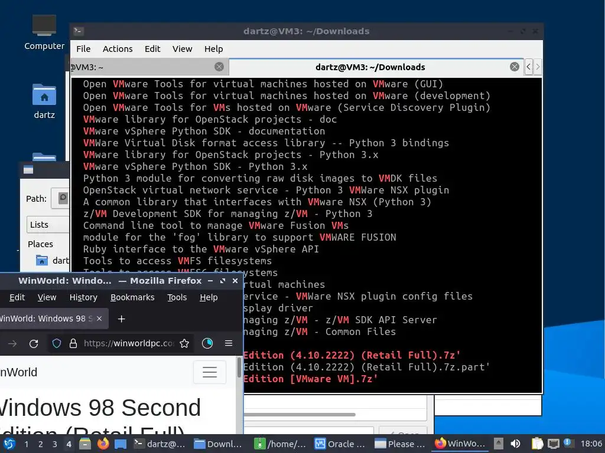Switch to workspace 1
This screenshot has width=605, height=453.
coord(26,444)
